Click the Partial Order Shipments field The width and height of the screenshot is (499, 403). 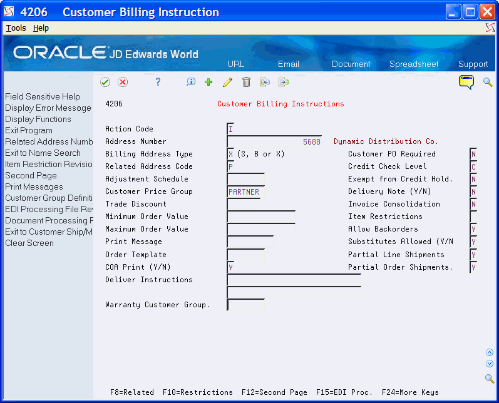[x=473, y=267]
